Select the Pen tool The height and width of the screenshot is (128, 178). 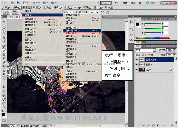(4, 79)
